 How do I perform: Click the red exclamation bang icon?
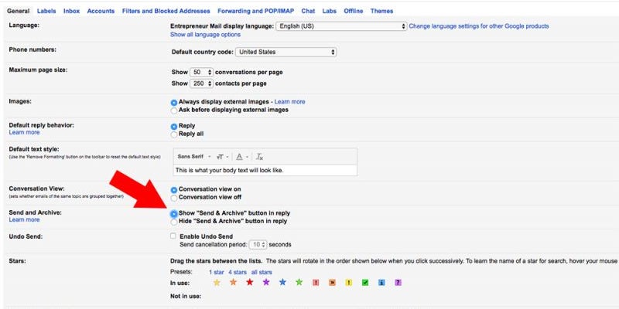click(x=316, y=283)
